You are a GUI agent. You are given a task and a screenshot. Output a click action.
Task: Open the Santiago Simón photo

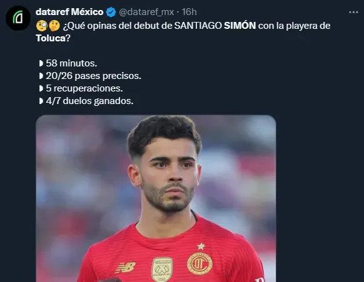[x=156, y=199]
